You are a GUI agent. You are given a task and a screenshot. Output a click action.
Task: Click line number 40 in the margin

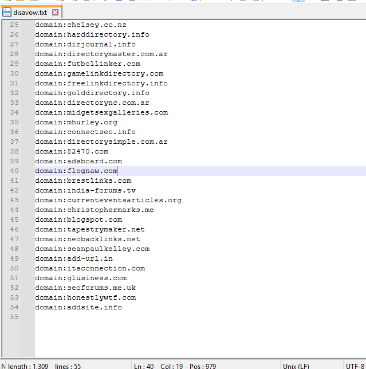click(x=14, y=171)
